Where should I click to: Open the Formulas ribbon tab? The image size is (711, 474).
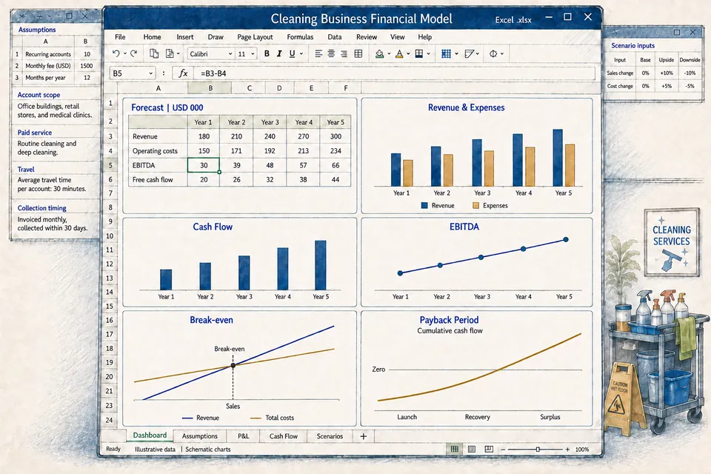click(300, 37)
